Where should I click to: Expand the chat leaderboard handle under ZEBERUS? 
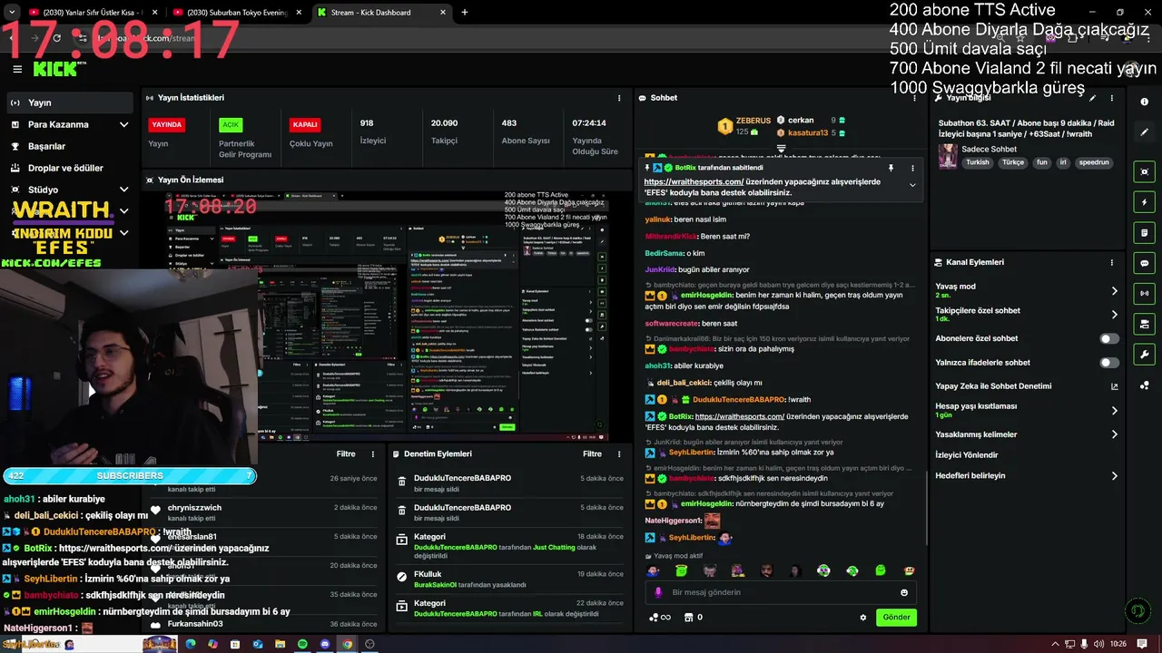click(781, 148)
